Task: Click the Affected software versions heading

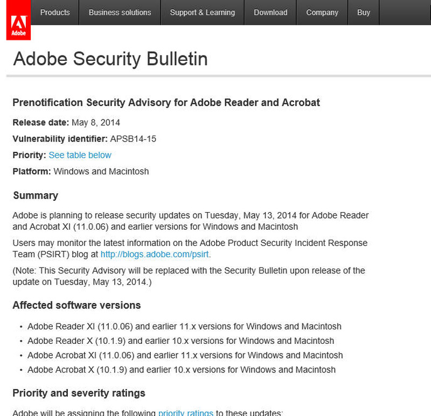Action: [x=77, y=305]
